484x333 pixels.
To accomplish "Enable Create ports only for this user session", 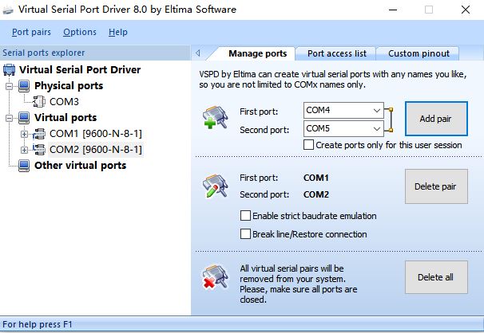I will click(x=309, y=145).
